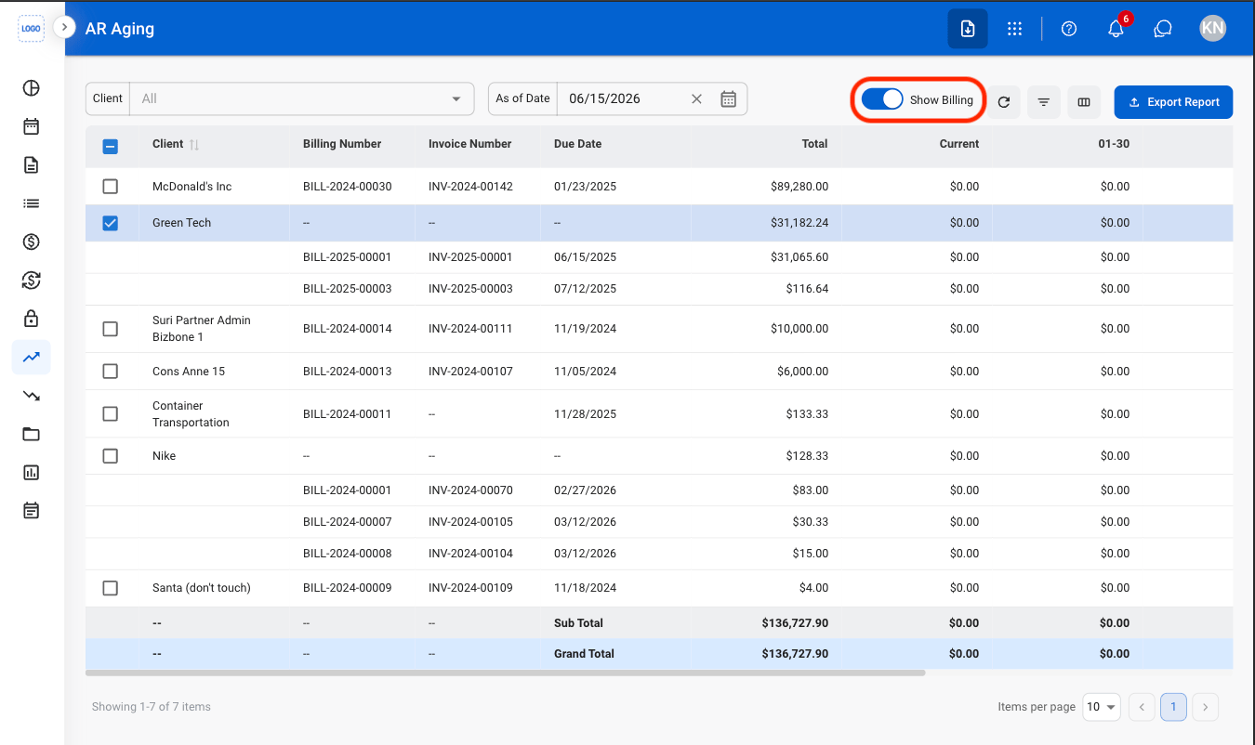Open the bulleted list sidebar icon
Screen dimensions: 1255x745
[x=31, y=203]
